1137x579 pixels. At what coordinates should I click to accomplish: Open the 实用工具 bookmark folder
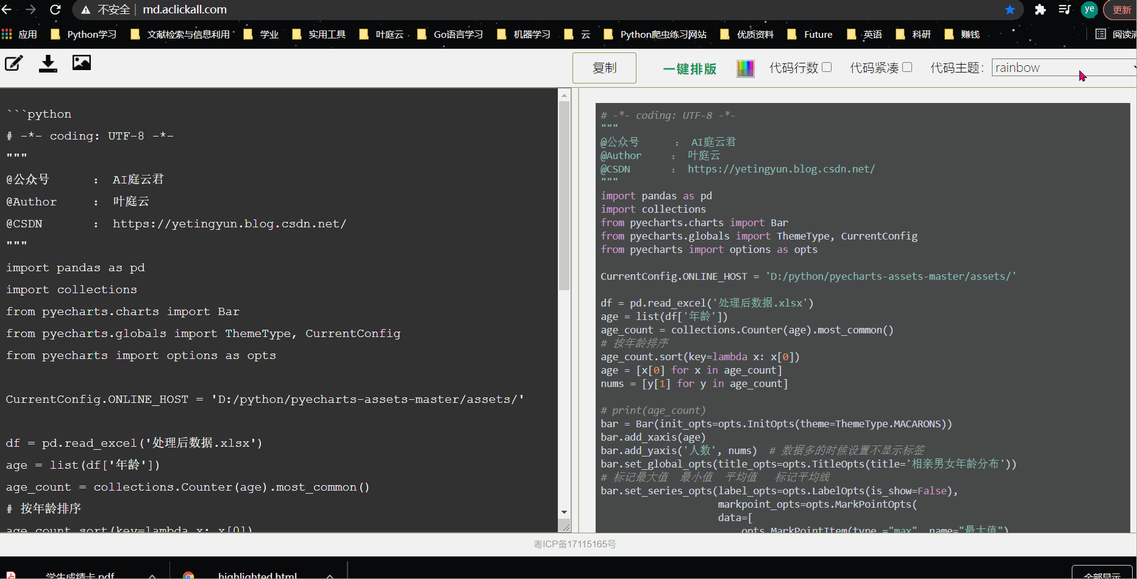pyautogui.click(x=319, y=34)
